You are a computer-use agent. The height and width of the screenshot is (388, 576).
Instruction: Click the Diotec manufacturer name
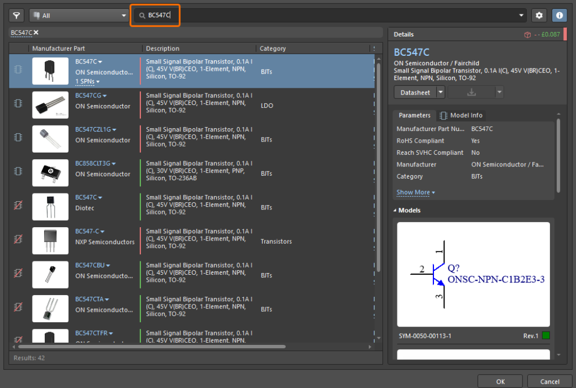coord(85,208)
